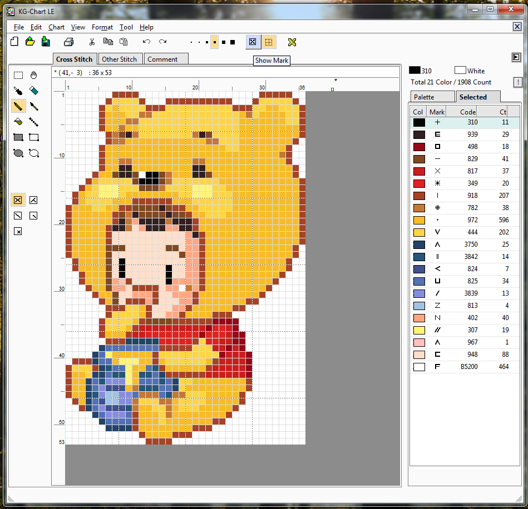The image size is (528, 509).
Task: Select the second smallest zoom dot size
Action: point(199,42)
